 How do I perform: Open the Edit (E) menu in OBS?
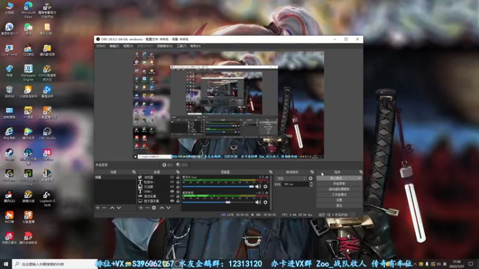tap(114, 46)
